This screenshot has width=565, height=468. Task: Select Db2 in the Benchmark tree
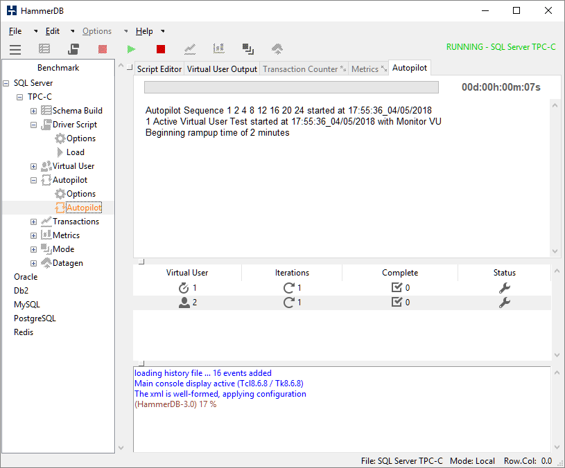[x=21, y=291]
